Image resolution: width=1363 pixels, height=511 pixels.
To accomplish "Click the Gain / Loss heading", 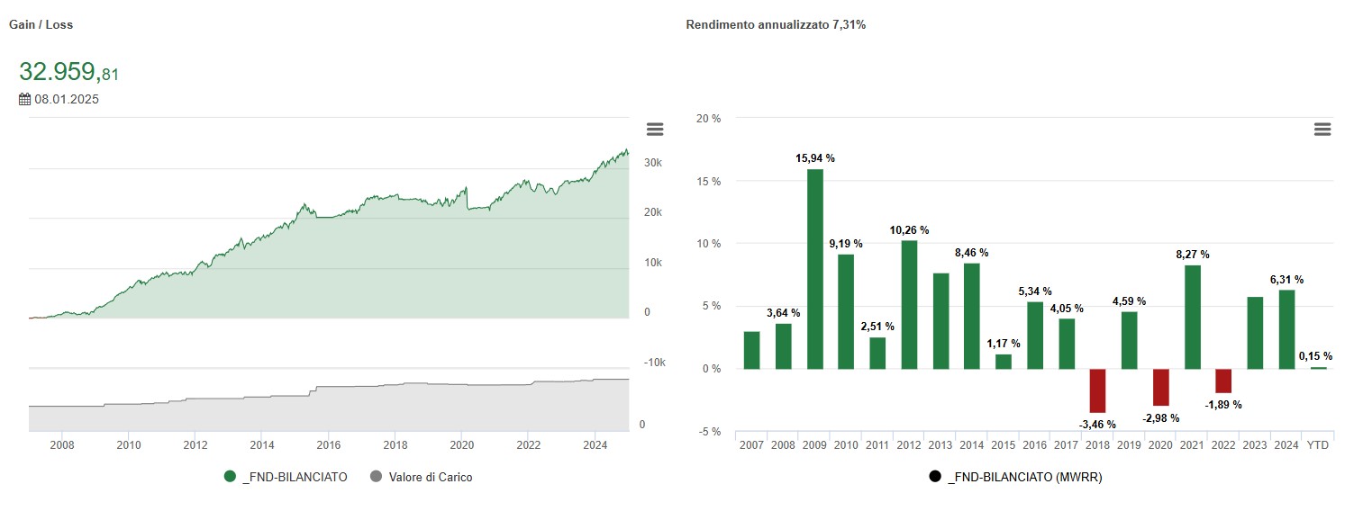I will [x=41, y=25].
